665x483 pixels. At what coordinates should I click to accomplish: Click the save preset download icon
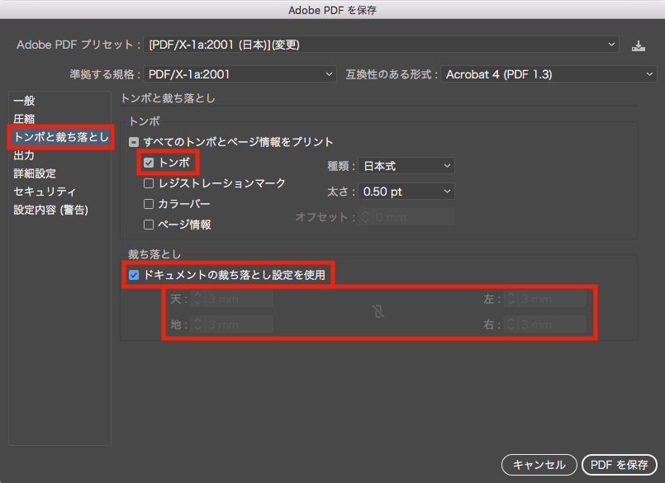[638, 45]
